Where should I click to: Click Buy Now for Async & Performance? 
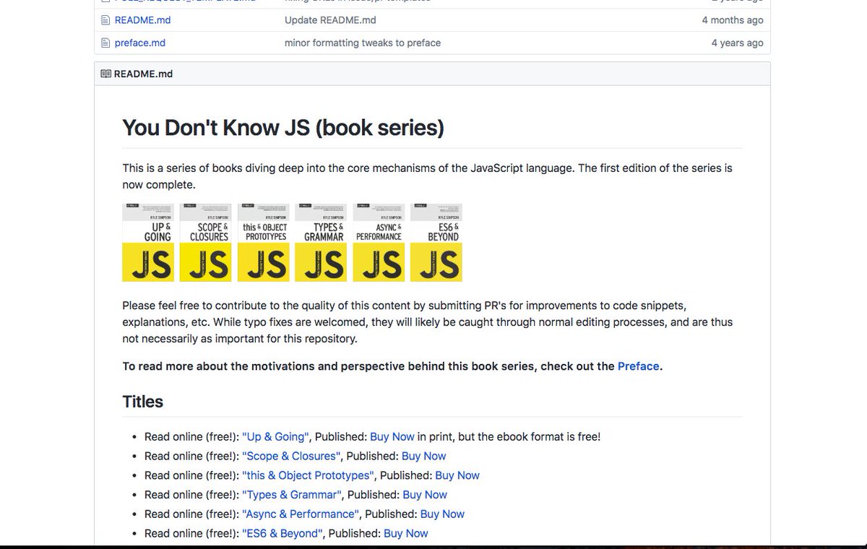(442, 514)
